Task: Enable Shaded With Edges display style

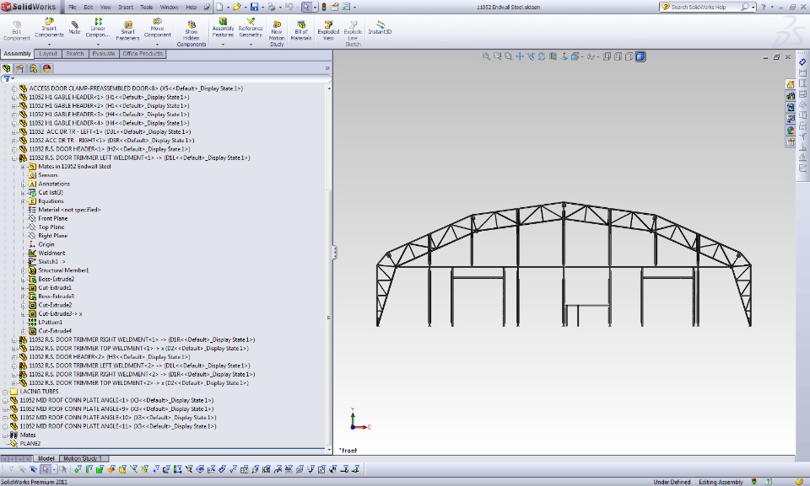Action: (x=640, y=56)
